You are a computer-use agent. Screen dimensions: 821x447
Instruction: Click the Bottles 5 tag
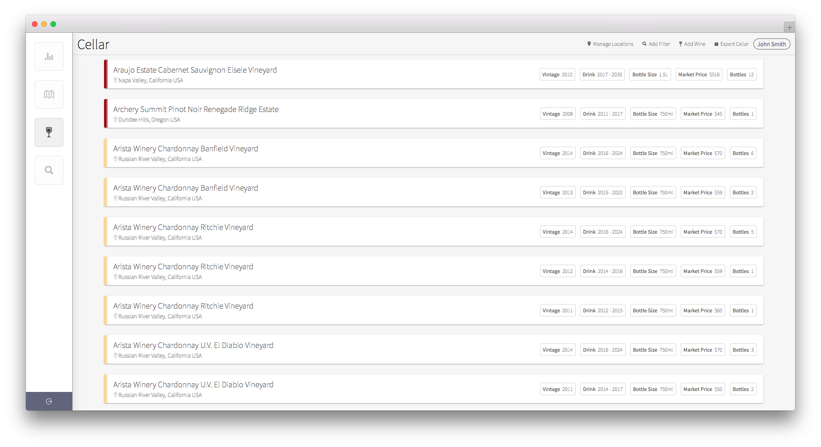point(743,232)
